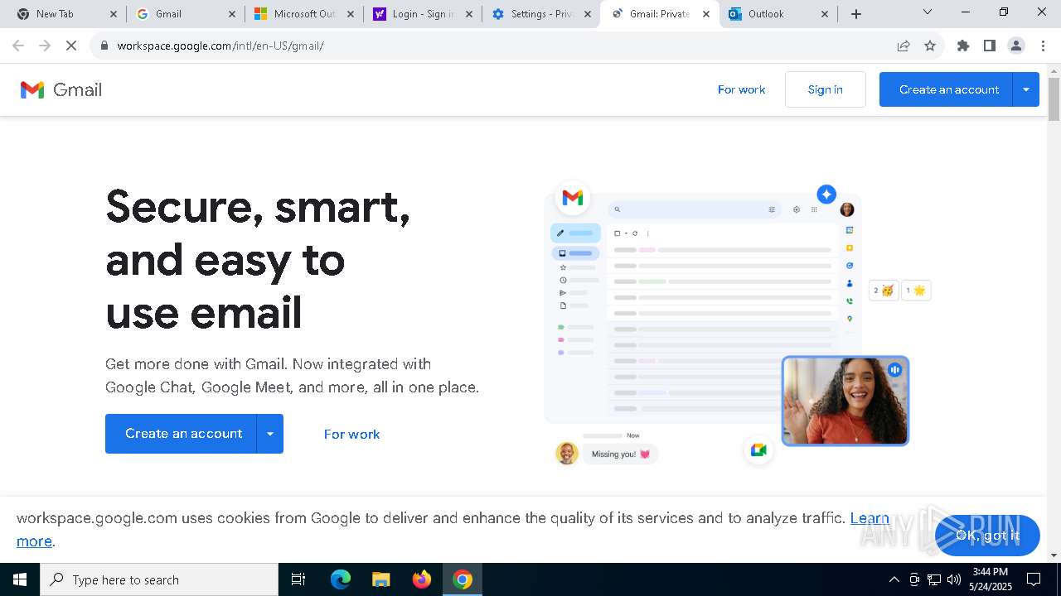The image size is (1061, 596).
Task: Open volume control in system tray
Action: pyautogui.click(x=954, y=579)
